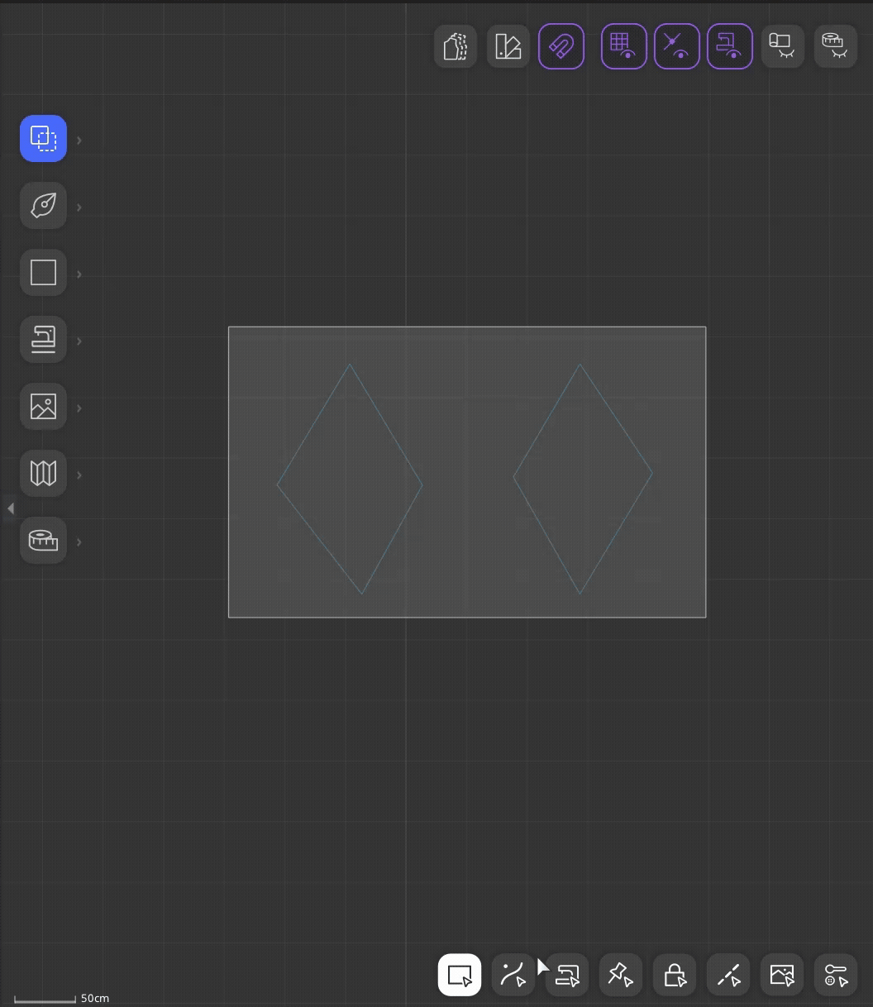The height and width of the screenshot is (1007, 873).
Task: Choose the pin selection mode
Action: [621, 975]
